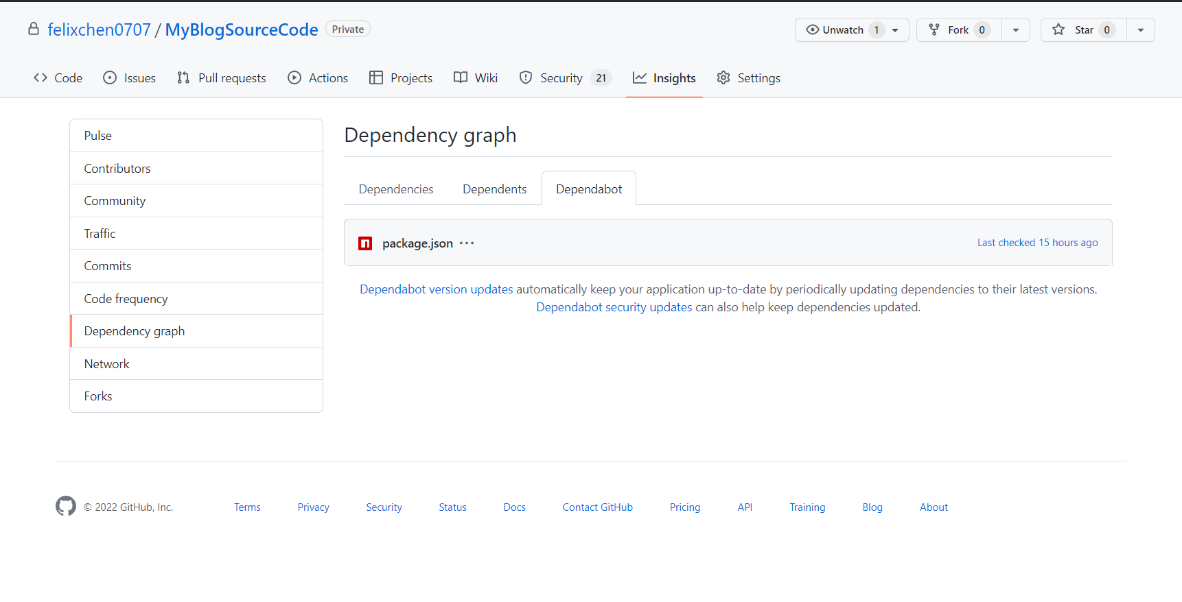The width and height of the screenshot is (1182, 602).
Task: Click the fork icon on Fork button
Action: (934, 29)
